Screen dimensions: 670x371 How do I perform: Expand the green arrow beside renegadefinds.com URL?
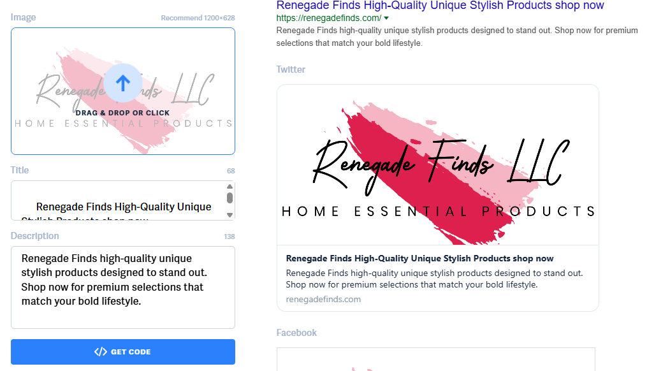[386, 18]
